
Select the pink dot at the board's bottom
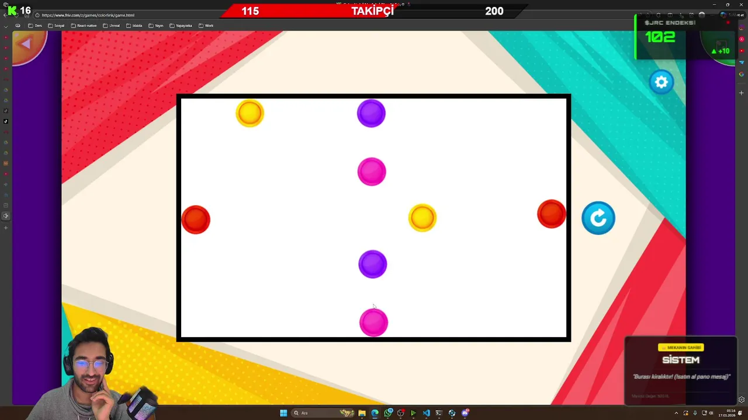pyautogui.click(x=373, y=323)
